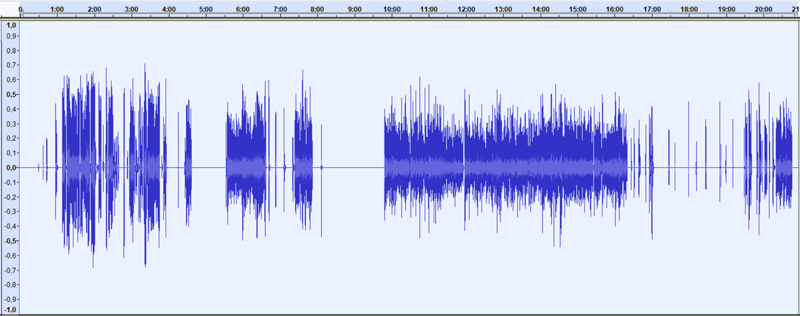This screenshot has width=800, height=316.
Task: Click the 11:00 time ruler mark
Action: 429,10
